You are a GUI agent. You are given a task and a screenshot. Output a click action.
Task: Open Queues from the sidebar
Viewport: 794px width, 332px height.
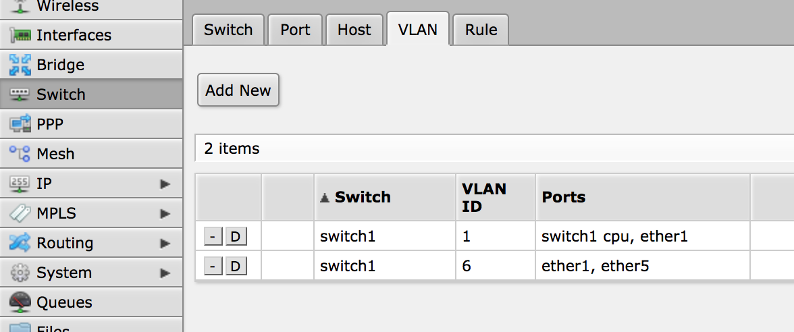click(x=64, y=302)
